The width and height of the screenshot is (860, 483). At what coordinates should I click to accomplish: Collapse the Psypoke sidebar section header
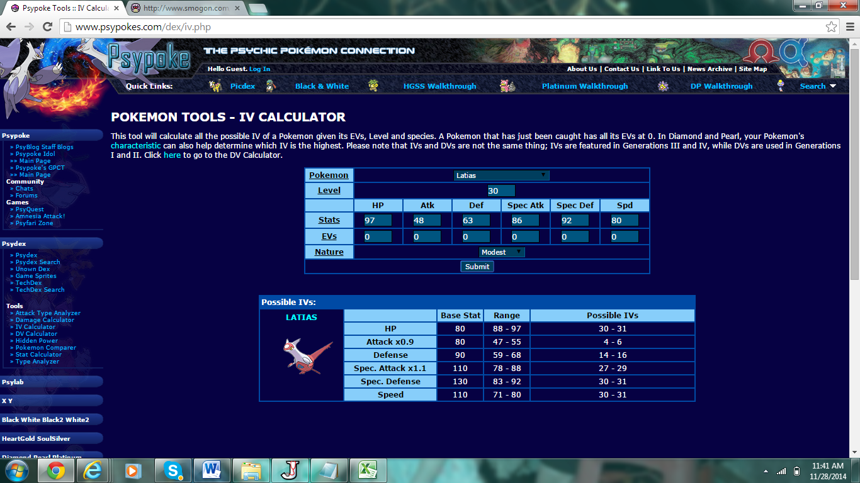(x=52, y=135)
